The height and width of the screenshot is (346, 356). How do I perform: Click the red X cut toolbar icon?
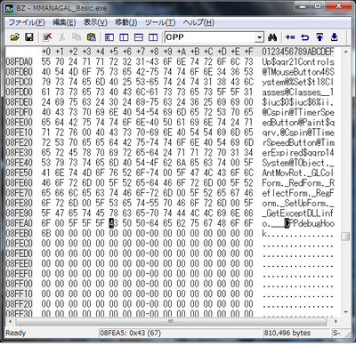[47, 37]
